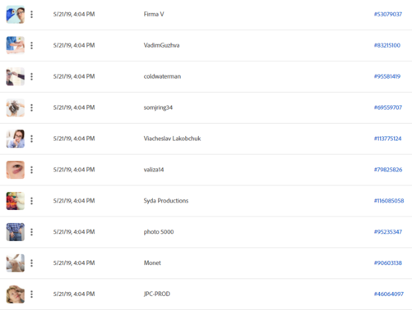Image resolution: width=412 pixels, height=310 pixels.
Task: Click the #69559707 ID link
Action: point(388,107)
